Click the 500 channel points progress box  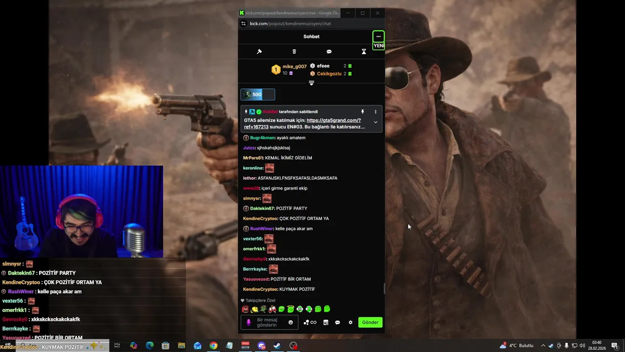tap(258, 94)
